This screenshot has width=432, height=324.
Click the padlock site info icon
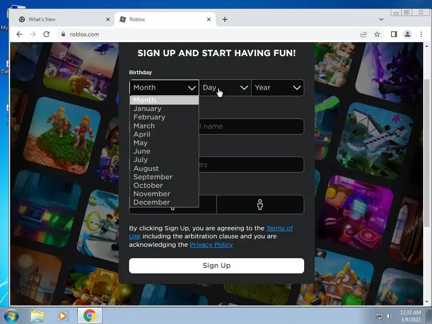tap(63, 34)
